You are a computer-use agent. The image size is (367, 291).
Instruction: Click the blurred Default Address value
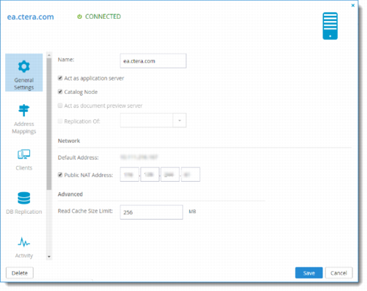139,157
